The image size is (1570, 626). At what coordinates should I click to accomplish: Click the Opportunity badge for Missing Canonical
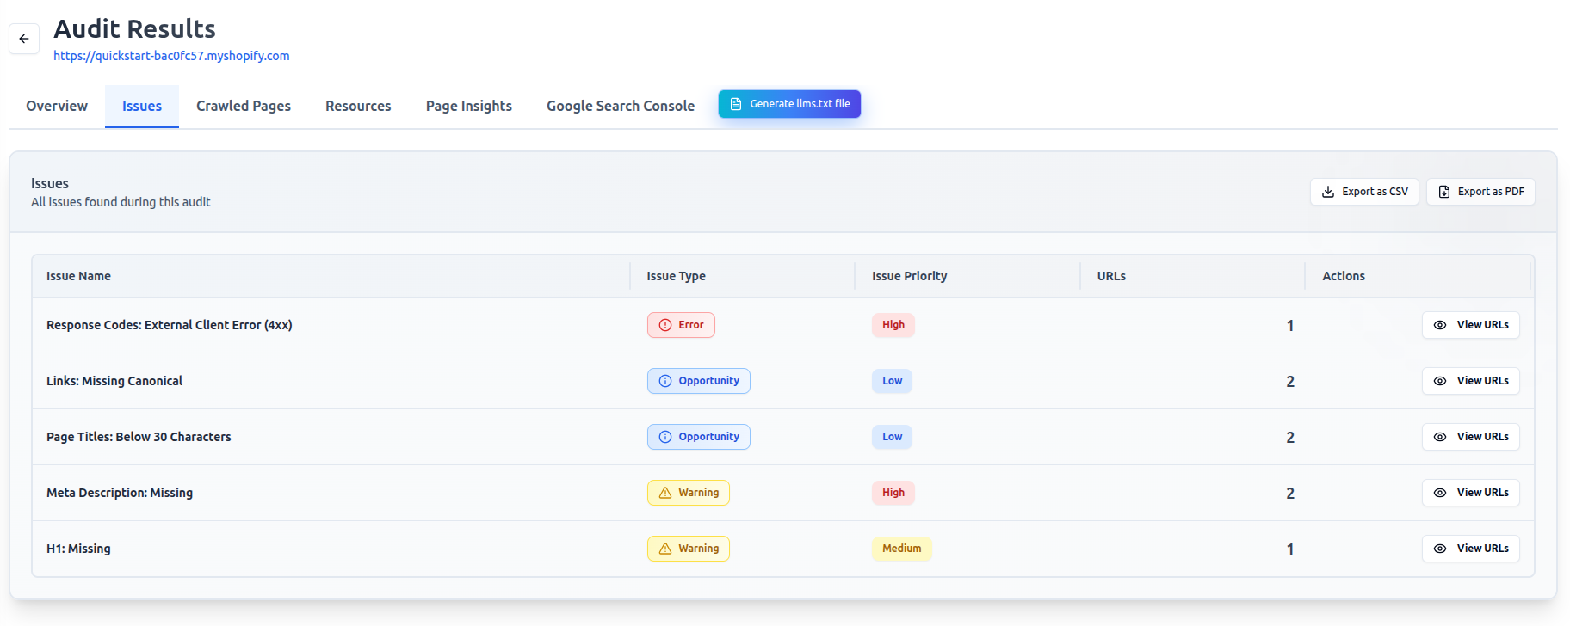coord(698,381)
